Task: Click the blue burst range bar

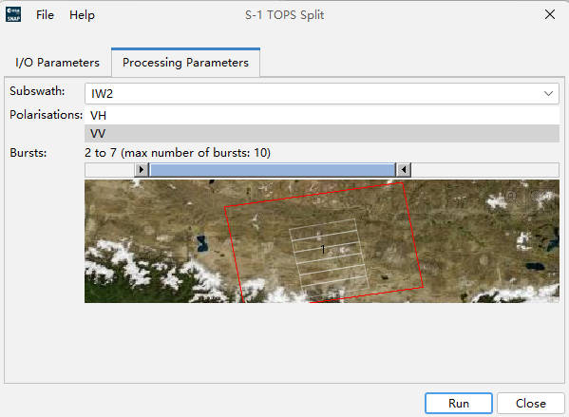Action: pos(273,170)
